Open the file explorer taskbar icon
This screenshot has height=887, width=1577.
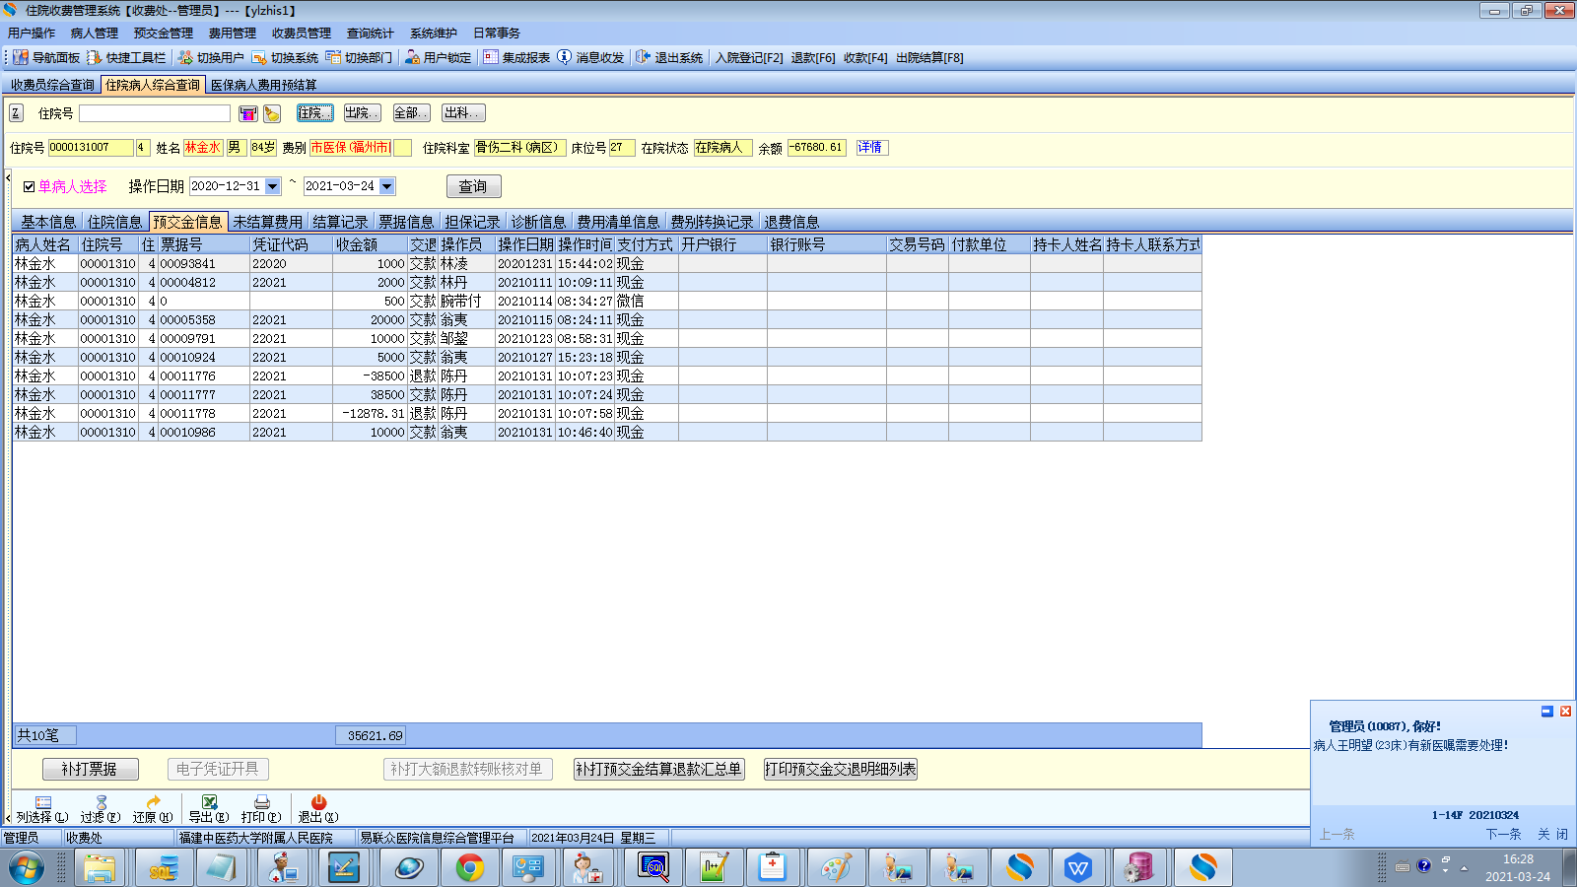pos(99,868)
